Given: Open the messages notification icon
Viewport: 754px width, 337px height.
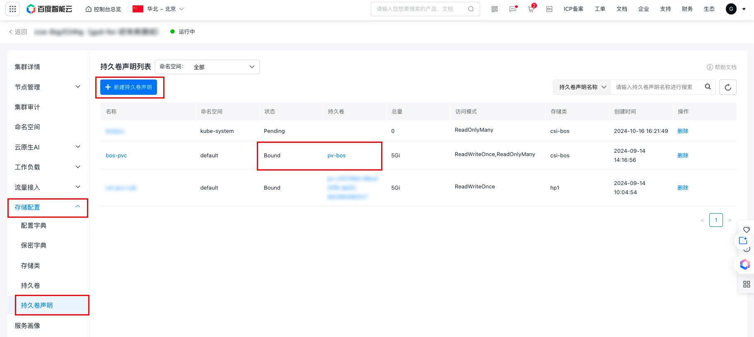Looking at the screenshot, I should click(513, 9).
